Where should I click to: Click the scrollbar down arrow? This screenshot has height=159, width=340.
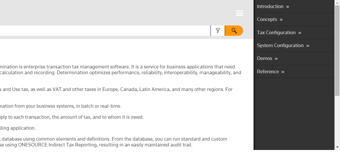click(x=337, y=147)
